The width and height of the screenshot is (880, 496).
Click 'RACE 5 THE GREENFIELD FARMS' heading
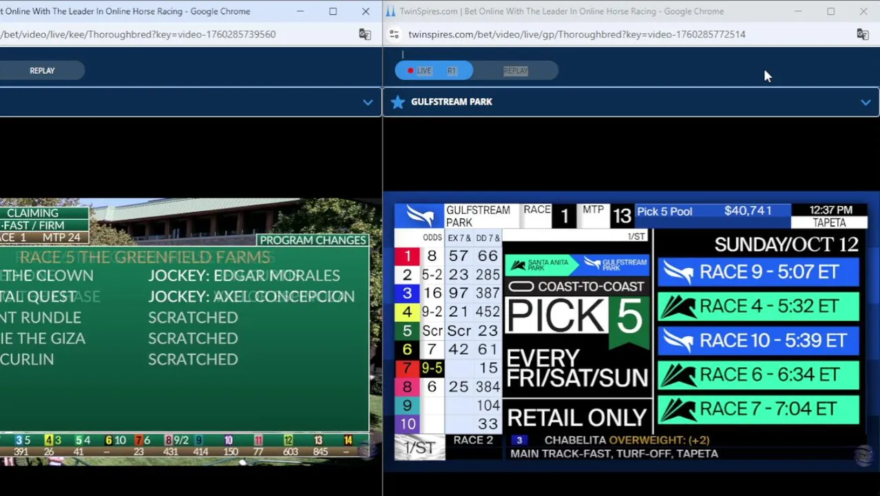pyautogui.click(x=145, y=258)
